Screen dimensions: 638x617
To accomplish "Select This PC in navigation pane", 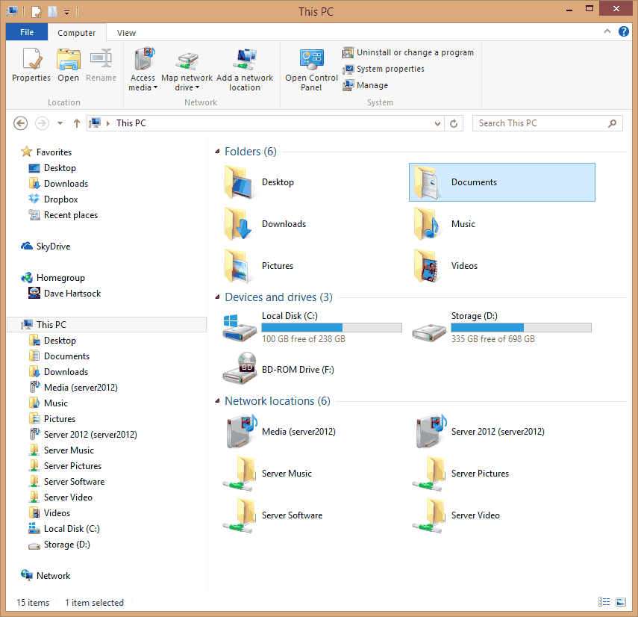I will [x=107, y=325].
